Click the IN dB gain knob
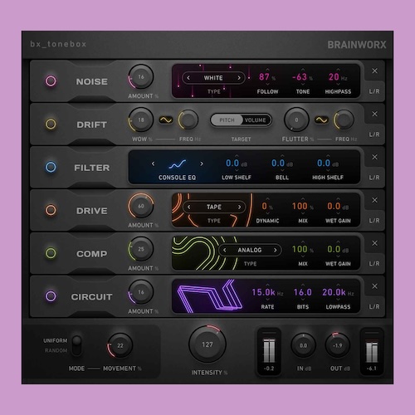This screenshot has height=415, width=415. pyautogui.click(x=303, y=345)
